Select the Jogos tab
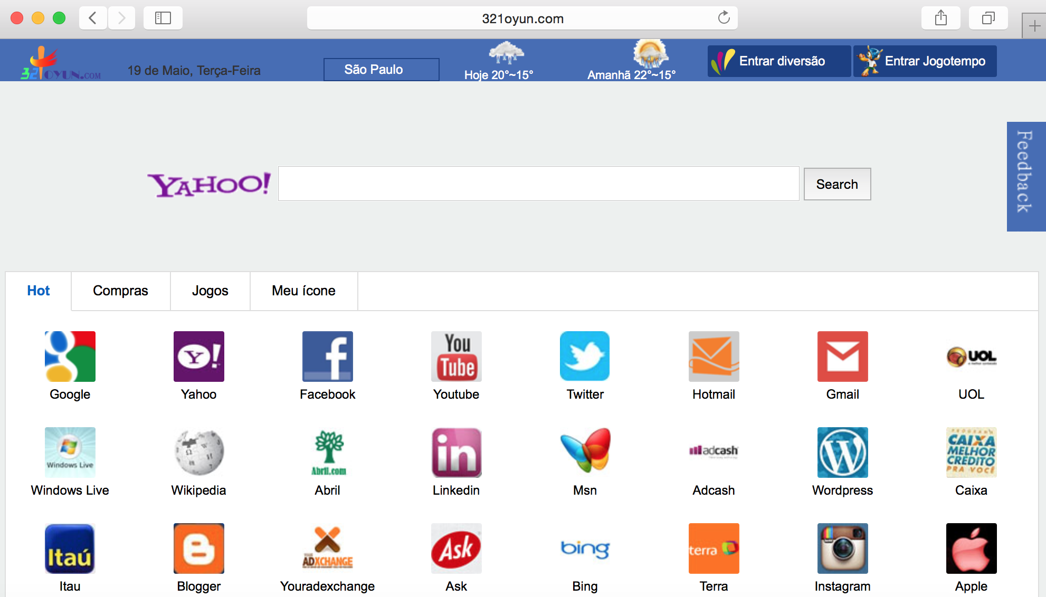Viewport: 1046px width, 597px height. (x=210, y=291)
